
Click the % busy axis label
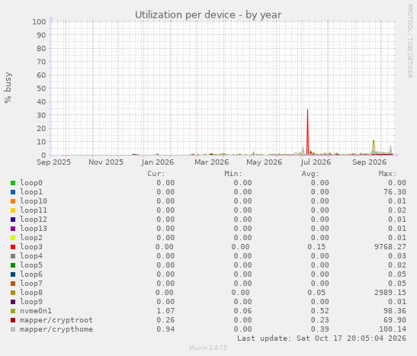pyautogui.click(x=8, y=88)
